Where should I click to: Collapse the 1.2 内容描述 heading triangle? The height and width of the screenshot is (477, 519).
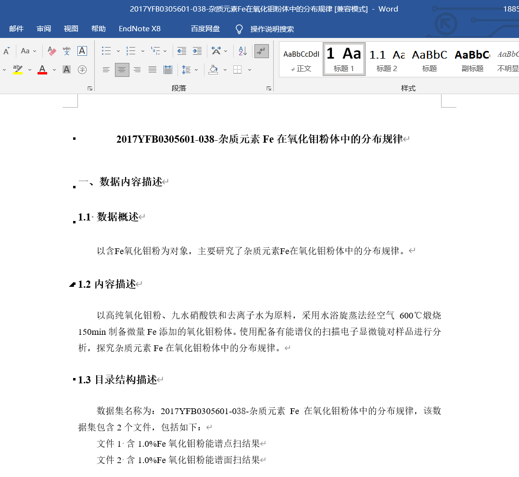coord(72,284)
